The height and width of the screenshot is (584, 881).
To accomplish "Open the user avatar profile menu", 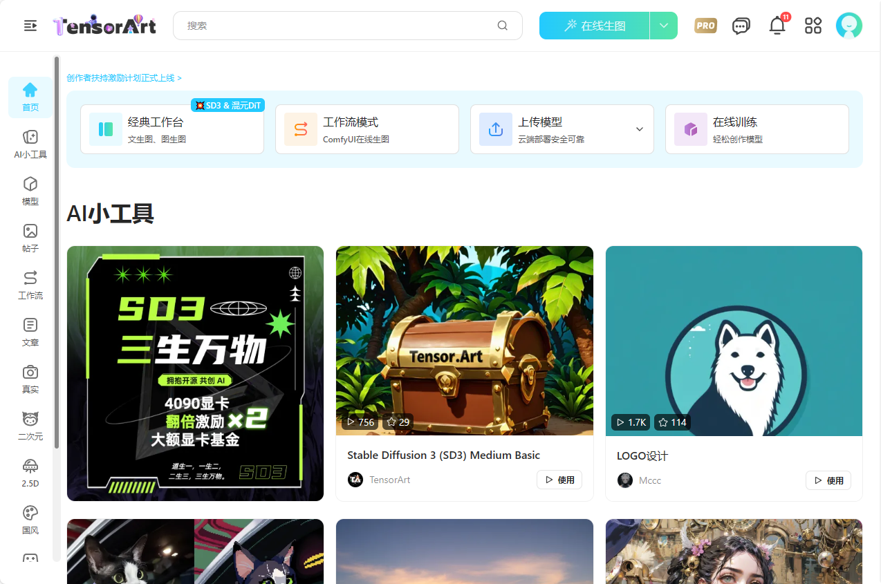I will pyautogui.click(x=848, y=26).
